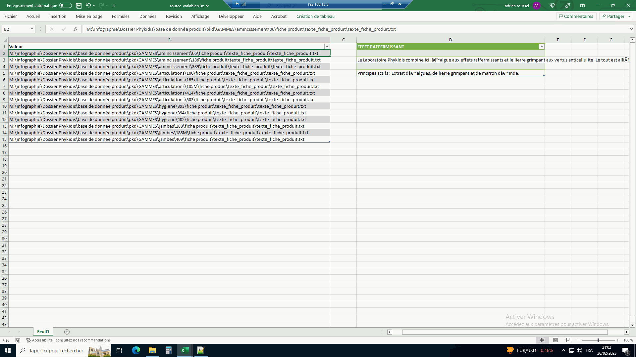
Task: Click the Partager button
Action: point(615,16)
